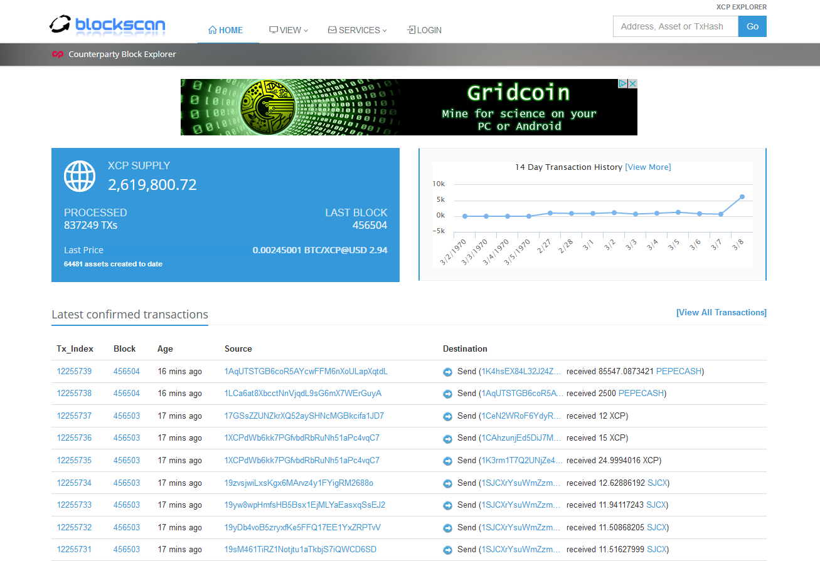Close the Gridcoin ad with X

point(633,83)
